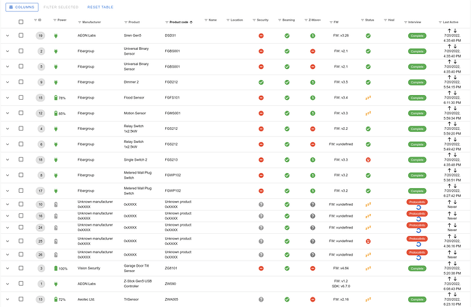Screen dimensions: 471x307
Task: Open the Columns selector button
Action: 22,7
